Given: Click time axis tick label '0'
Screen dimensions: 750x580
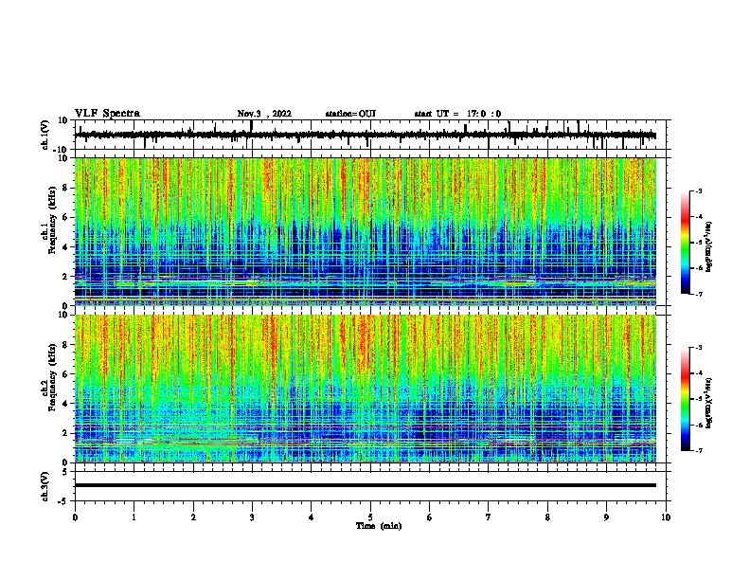Looking at the screenshot, I should tap(75, 517).
